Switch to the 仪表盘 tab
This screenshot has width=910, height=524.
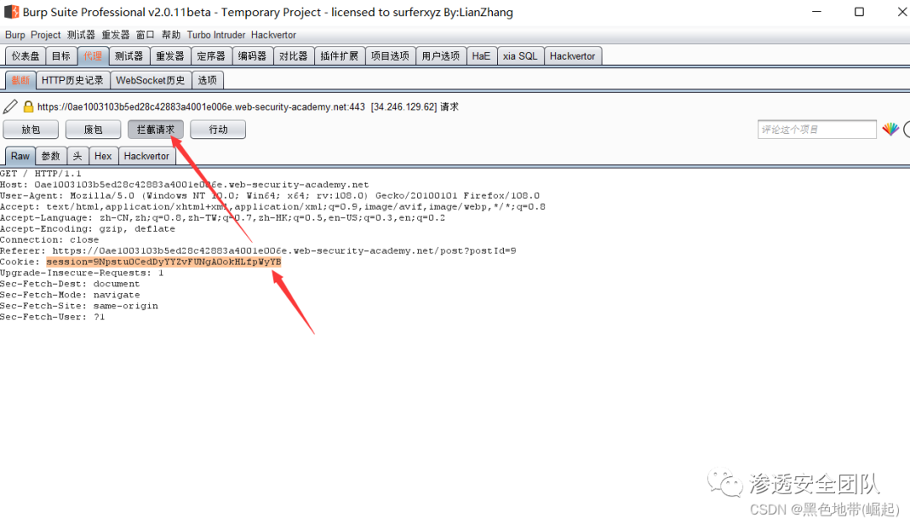click(x=25, y=56)
